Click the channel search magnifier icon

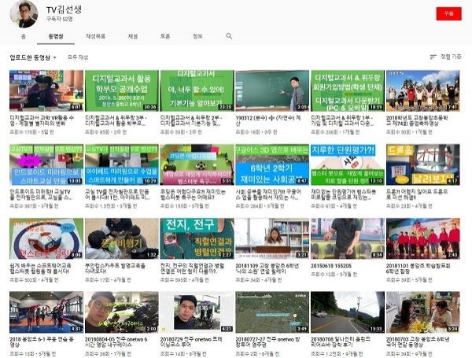[229, 36]
